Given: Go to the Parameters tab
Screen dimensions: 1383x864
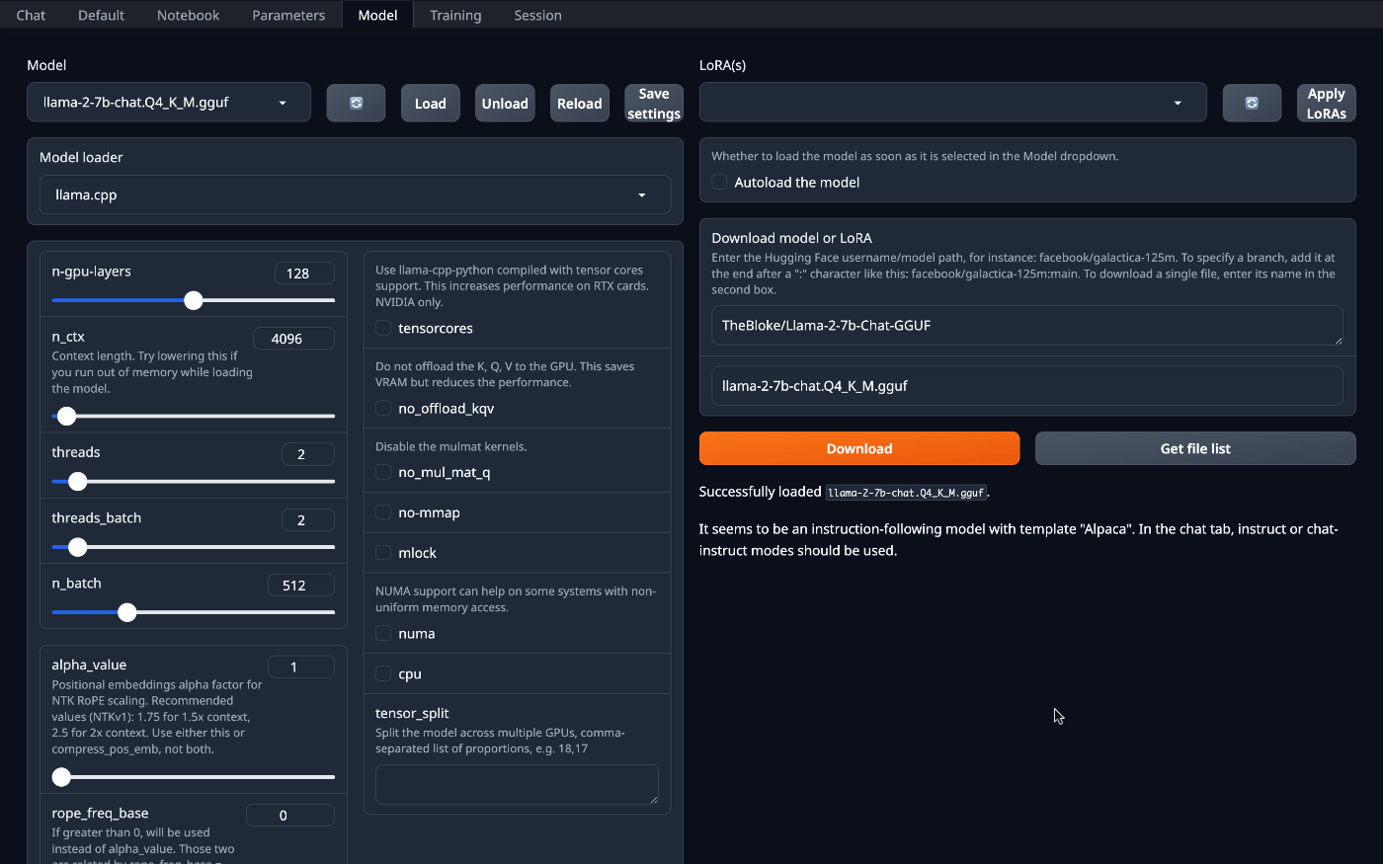Looking at the screenshot, I should coord(288,15).
